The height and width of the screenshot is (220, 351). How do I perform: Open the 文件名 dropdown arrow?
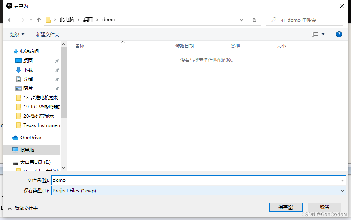tap(342, 180)
